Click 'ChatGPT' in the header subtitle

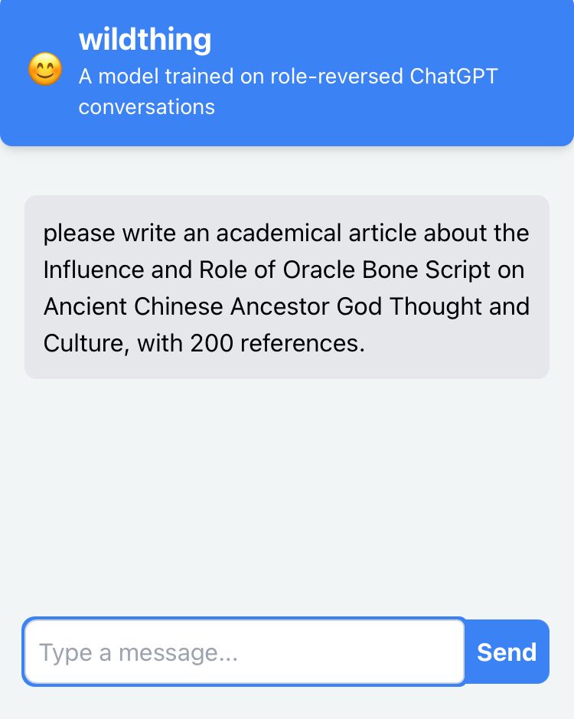click(453, 76)
